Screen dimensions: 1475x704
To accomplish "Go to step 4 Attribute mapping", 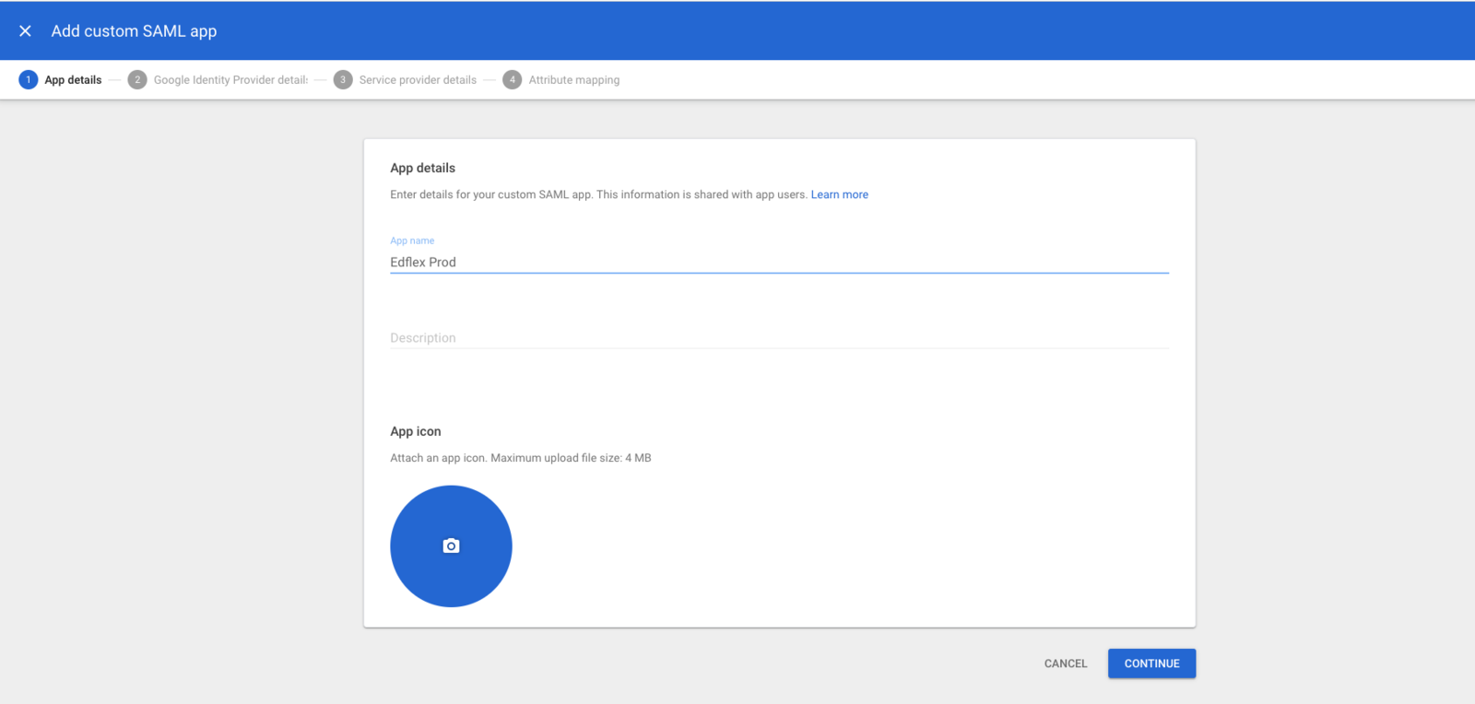I will tap(561, 80).
